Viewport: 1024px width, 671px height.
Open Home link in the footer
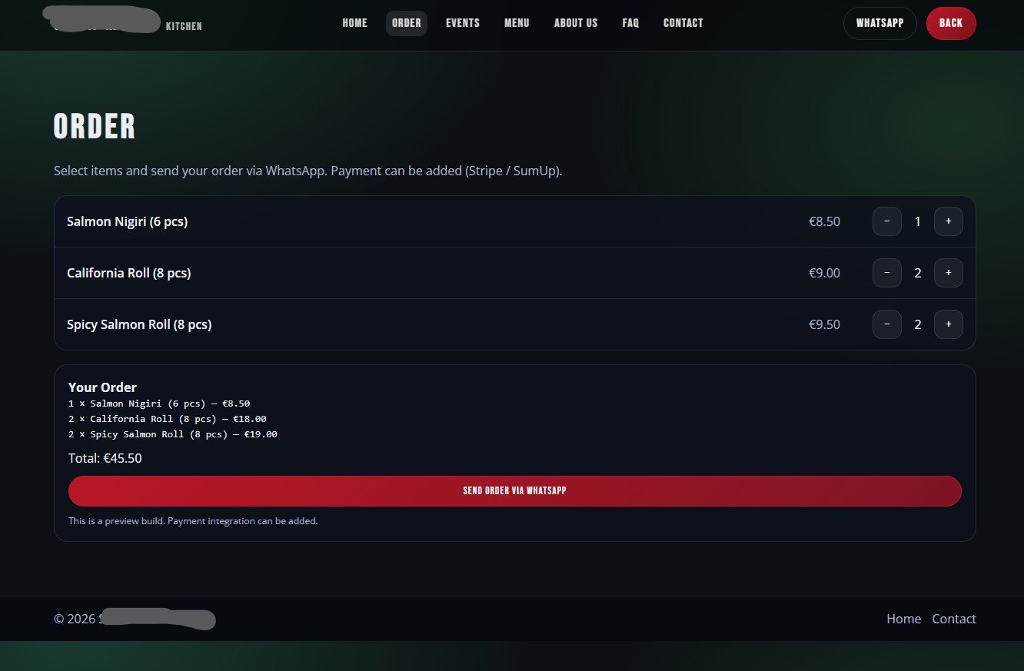coord(903,619)
